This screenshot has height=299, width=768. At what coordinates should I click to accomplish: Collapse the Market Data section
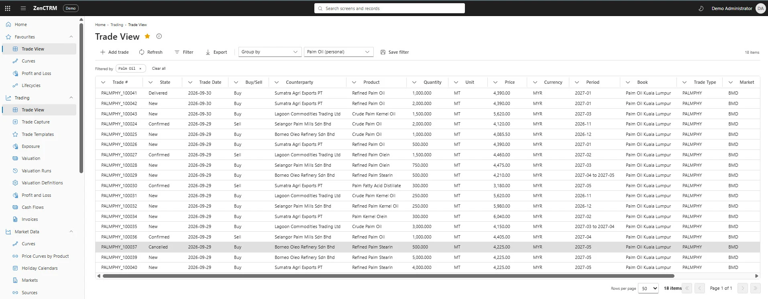point(71,232)
